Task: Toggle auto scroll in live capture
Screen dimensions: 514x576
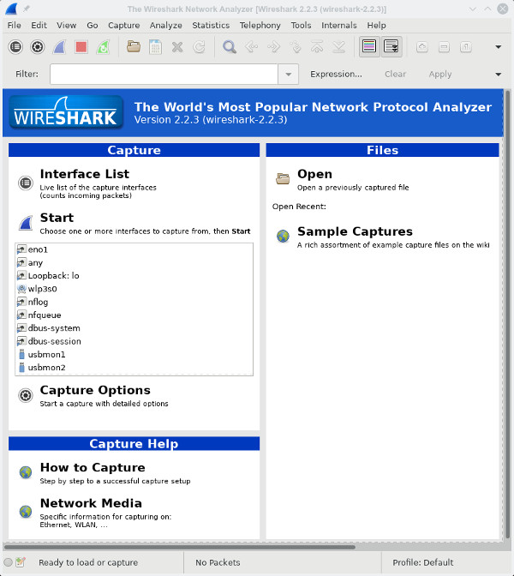Action: point(391,47)
